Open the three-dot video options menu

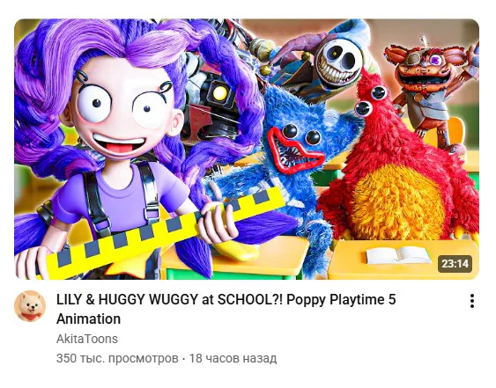[x=472, y=301]
